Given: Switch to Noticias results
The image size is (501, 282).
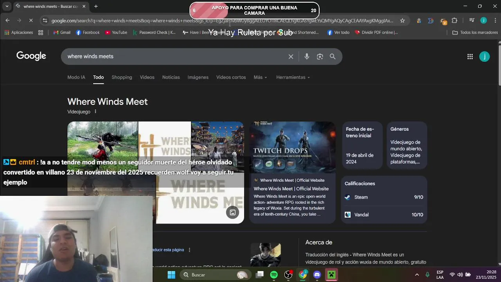Looking at the screenshot, I should click(171, 77).
